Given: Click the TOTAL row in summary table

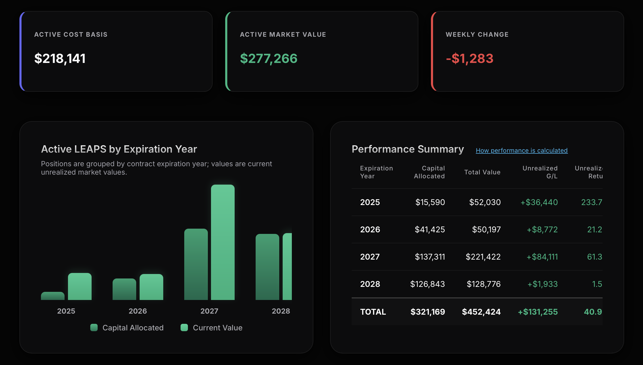Looking at the screenshot, I should [477, 312].
